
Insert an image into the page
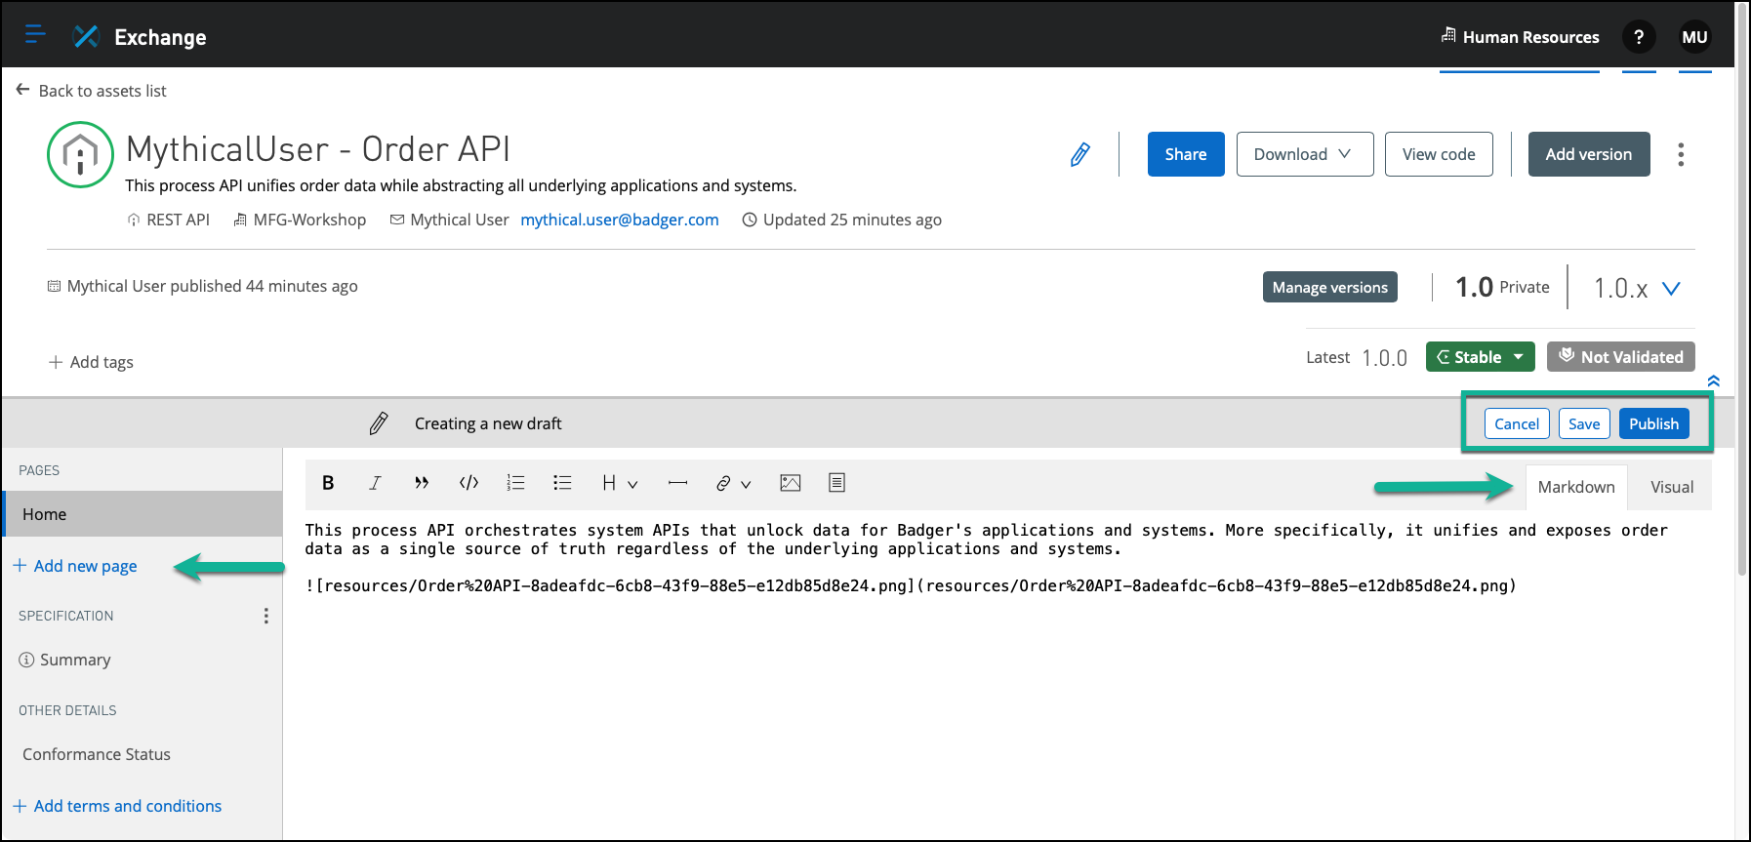(791, 483)
